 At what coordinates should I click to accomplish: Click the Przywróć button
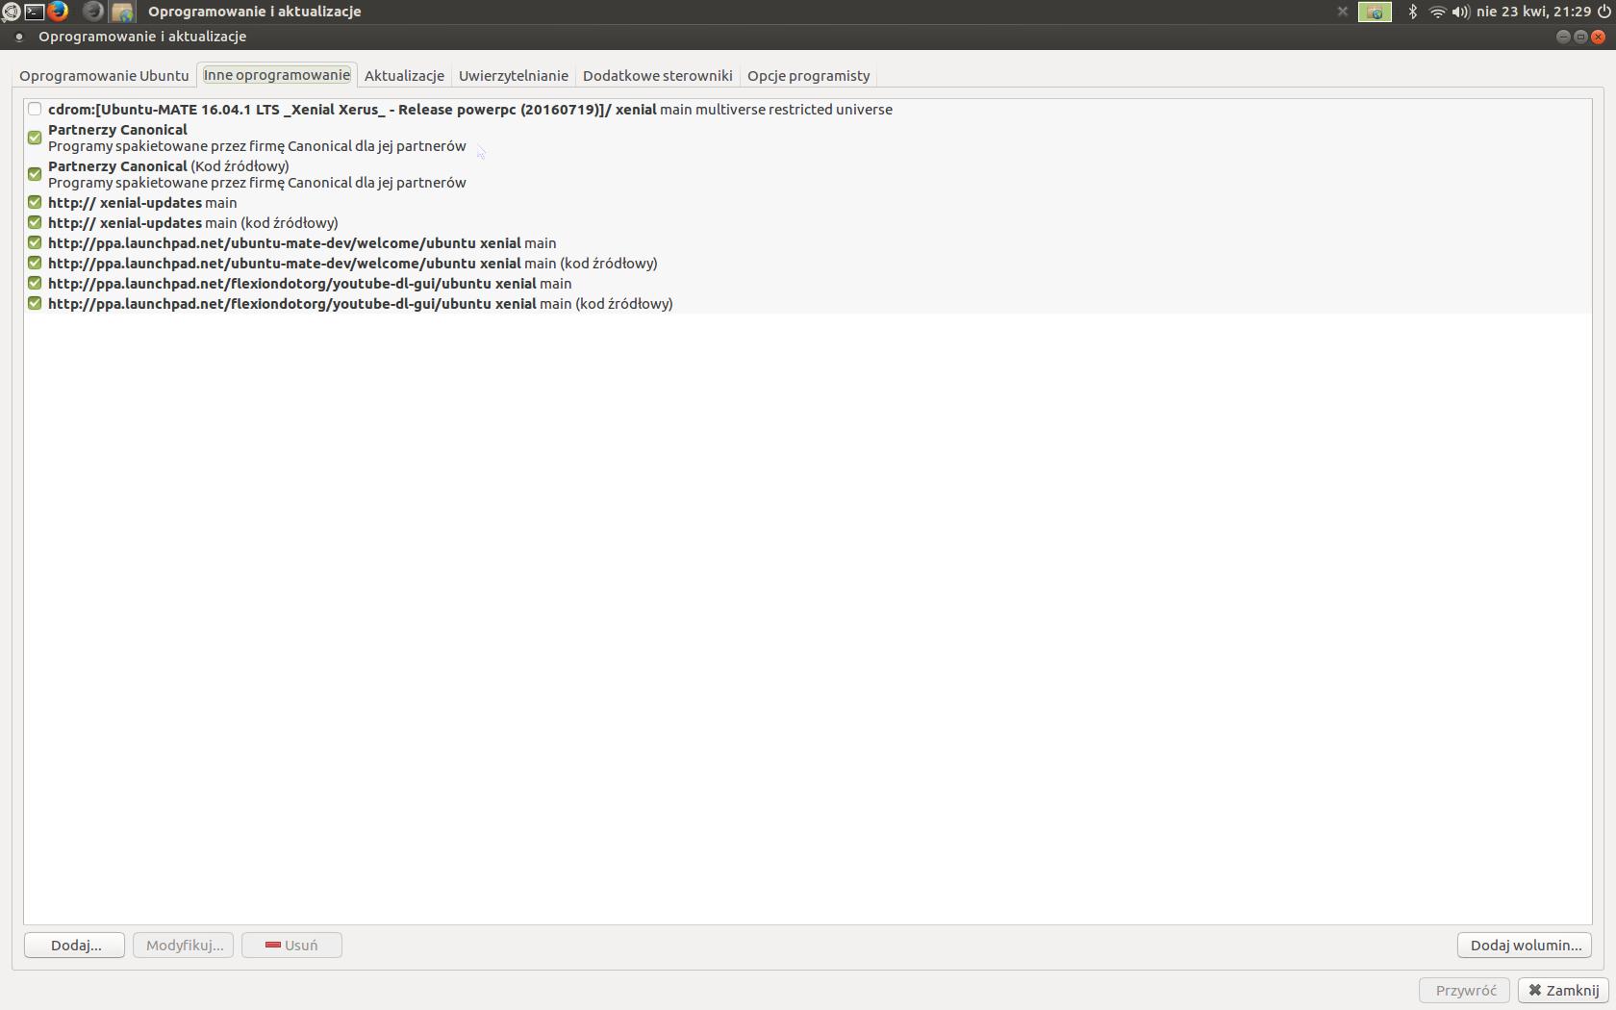coord(1466,990)
